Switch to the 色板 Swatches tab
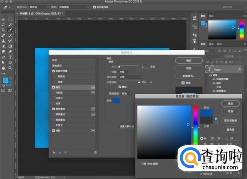 [x=211, y=16]
